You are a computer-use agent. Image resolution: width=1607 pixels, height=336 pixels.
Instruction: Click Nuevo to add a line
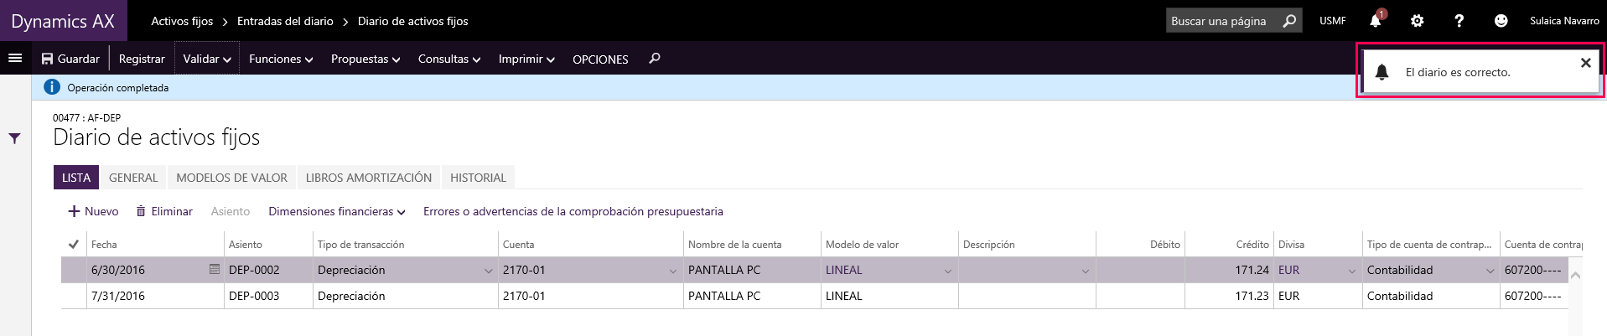click(93, 211)
